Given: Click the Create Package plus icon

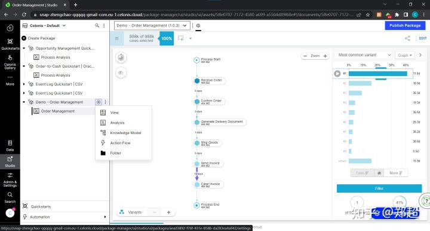Looking at the screenshot, I should coord(24,38).
